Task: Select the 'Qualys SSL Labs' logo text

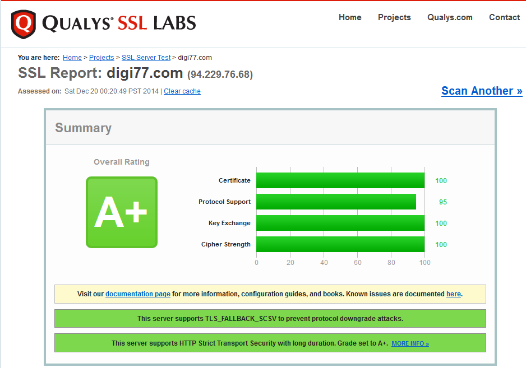Action: click(119, 24)
